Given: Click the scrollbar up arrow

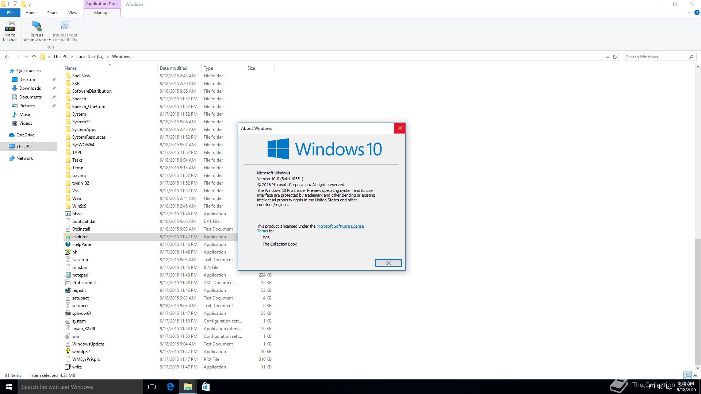Looking at the screenshot, I should (x=698, y=67).
